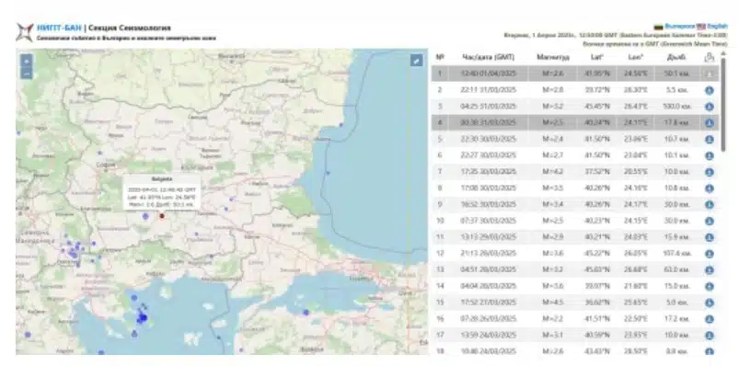Screen dimensions: 739x366
Task: Click the Bulgaria earthquake info popup on map
Action: tap(162, 192)
